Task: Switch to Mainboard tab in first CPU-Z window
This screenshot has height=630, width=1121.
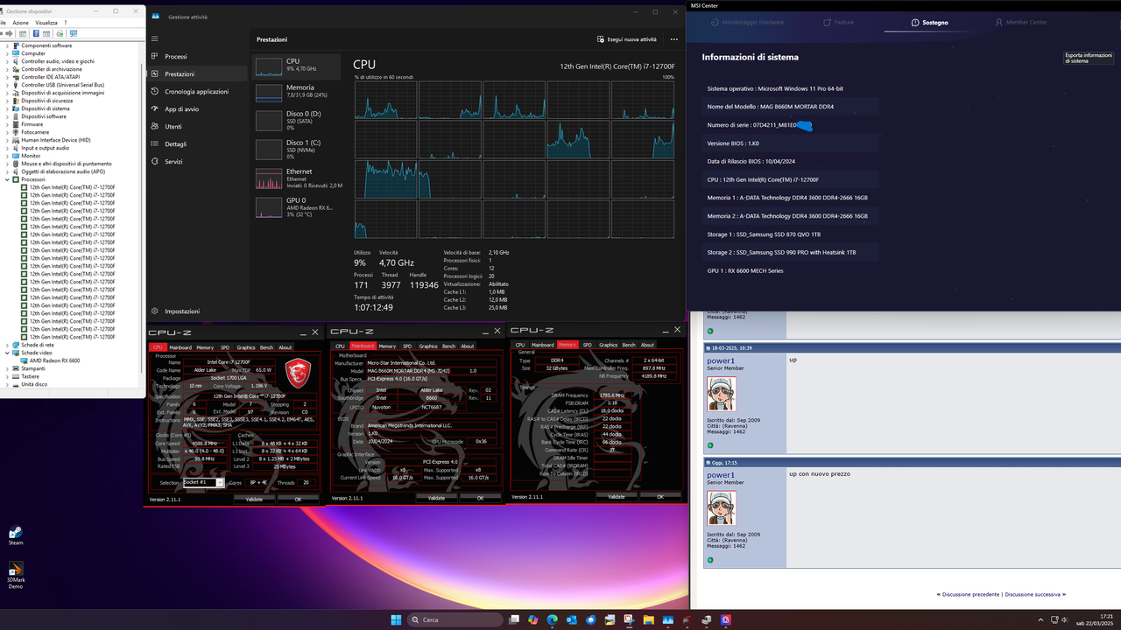Action: [x=180, y=347]
